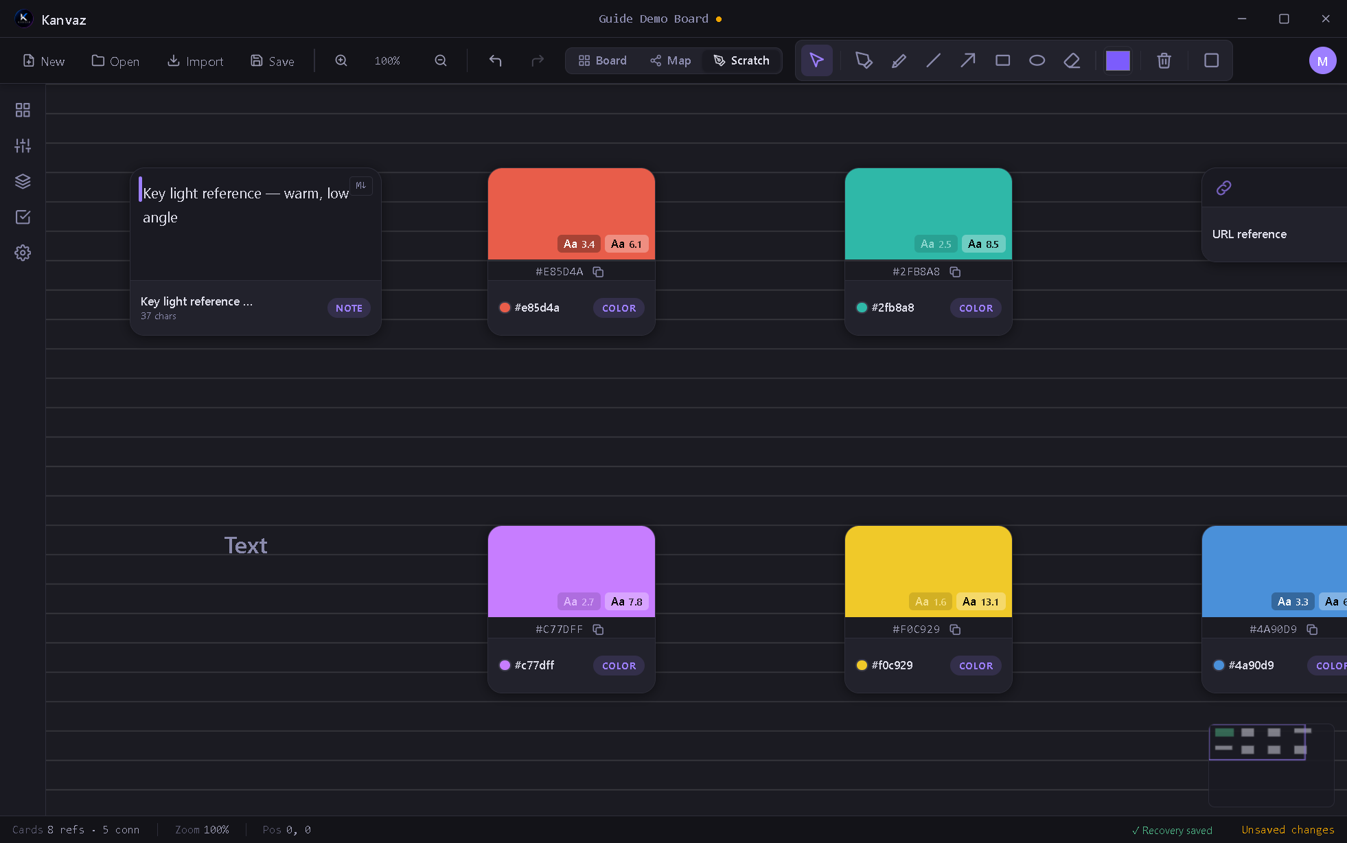The height and width of the screenshot is (843, 1347).
Task: Copy the #C77DFF hex code
Action: (x=598, y=630)
